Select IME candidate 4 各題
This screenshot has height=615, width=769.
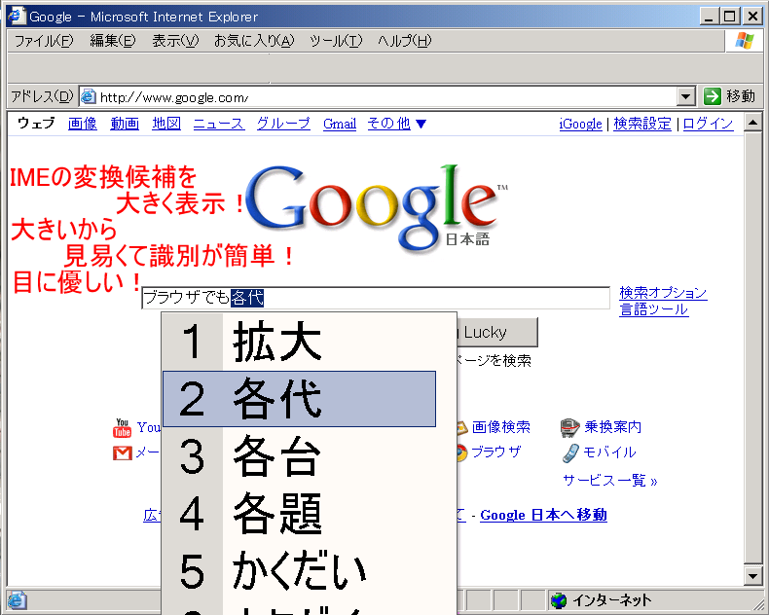tap(299, 514)
